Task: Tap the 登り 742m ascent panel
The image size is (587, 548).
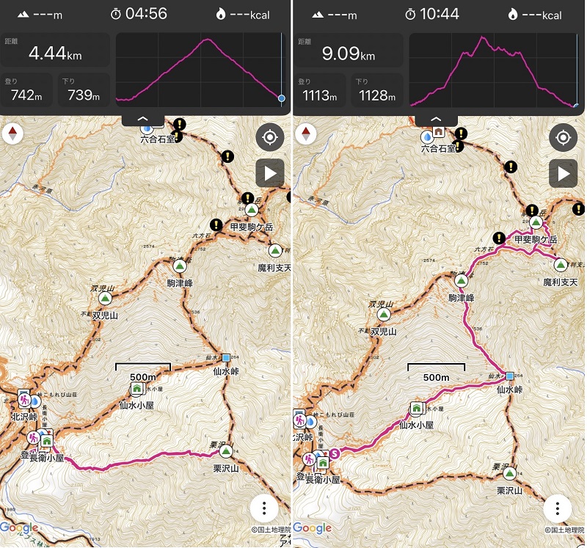Action: tap(27, 90)
